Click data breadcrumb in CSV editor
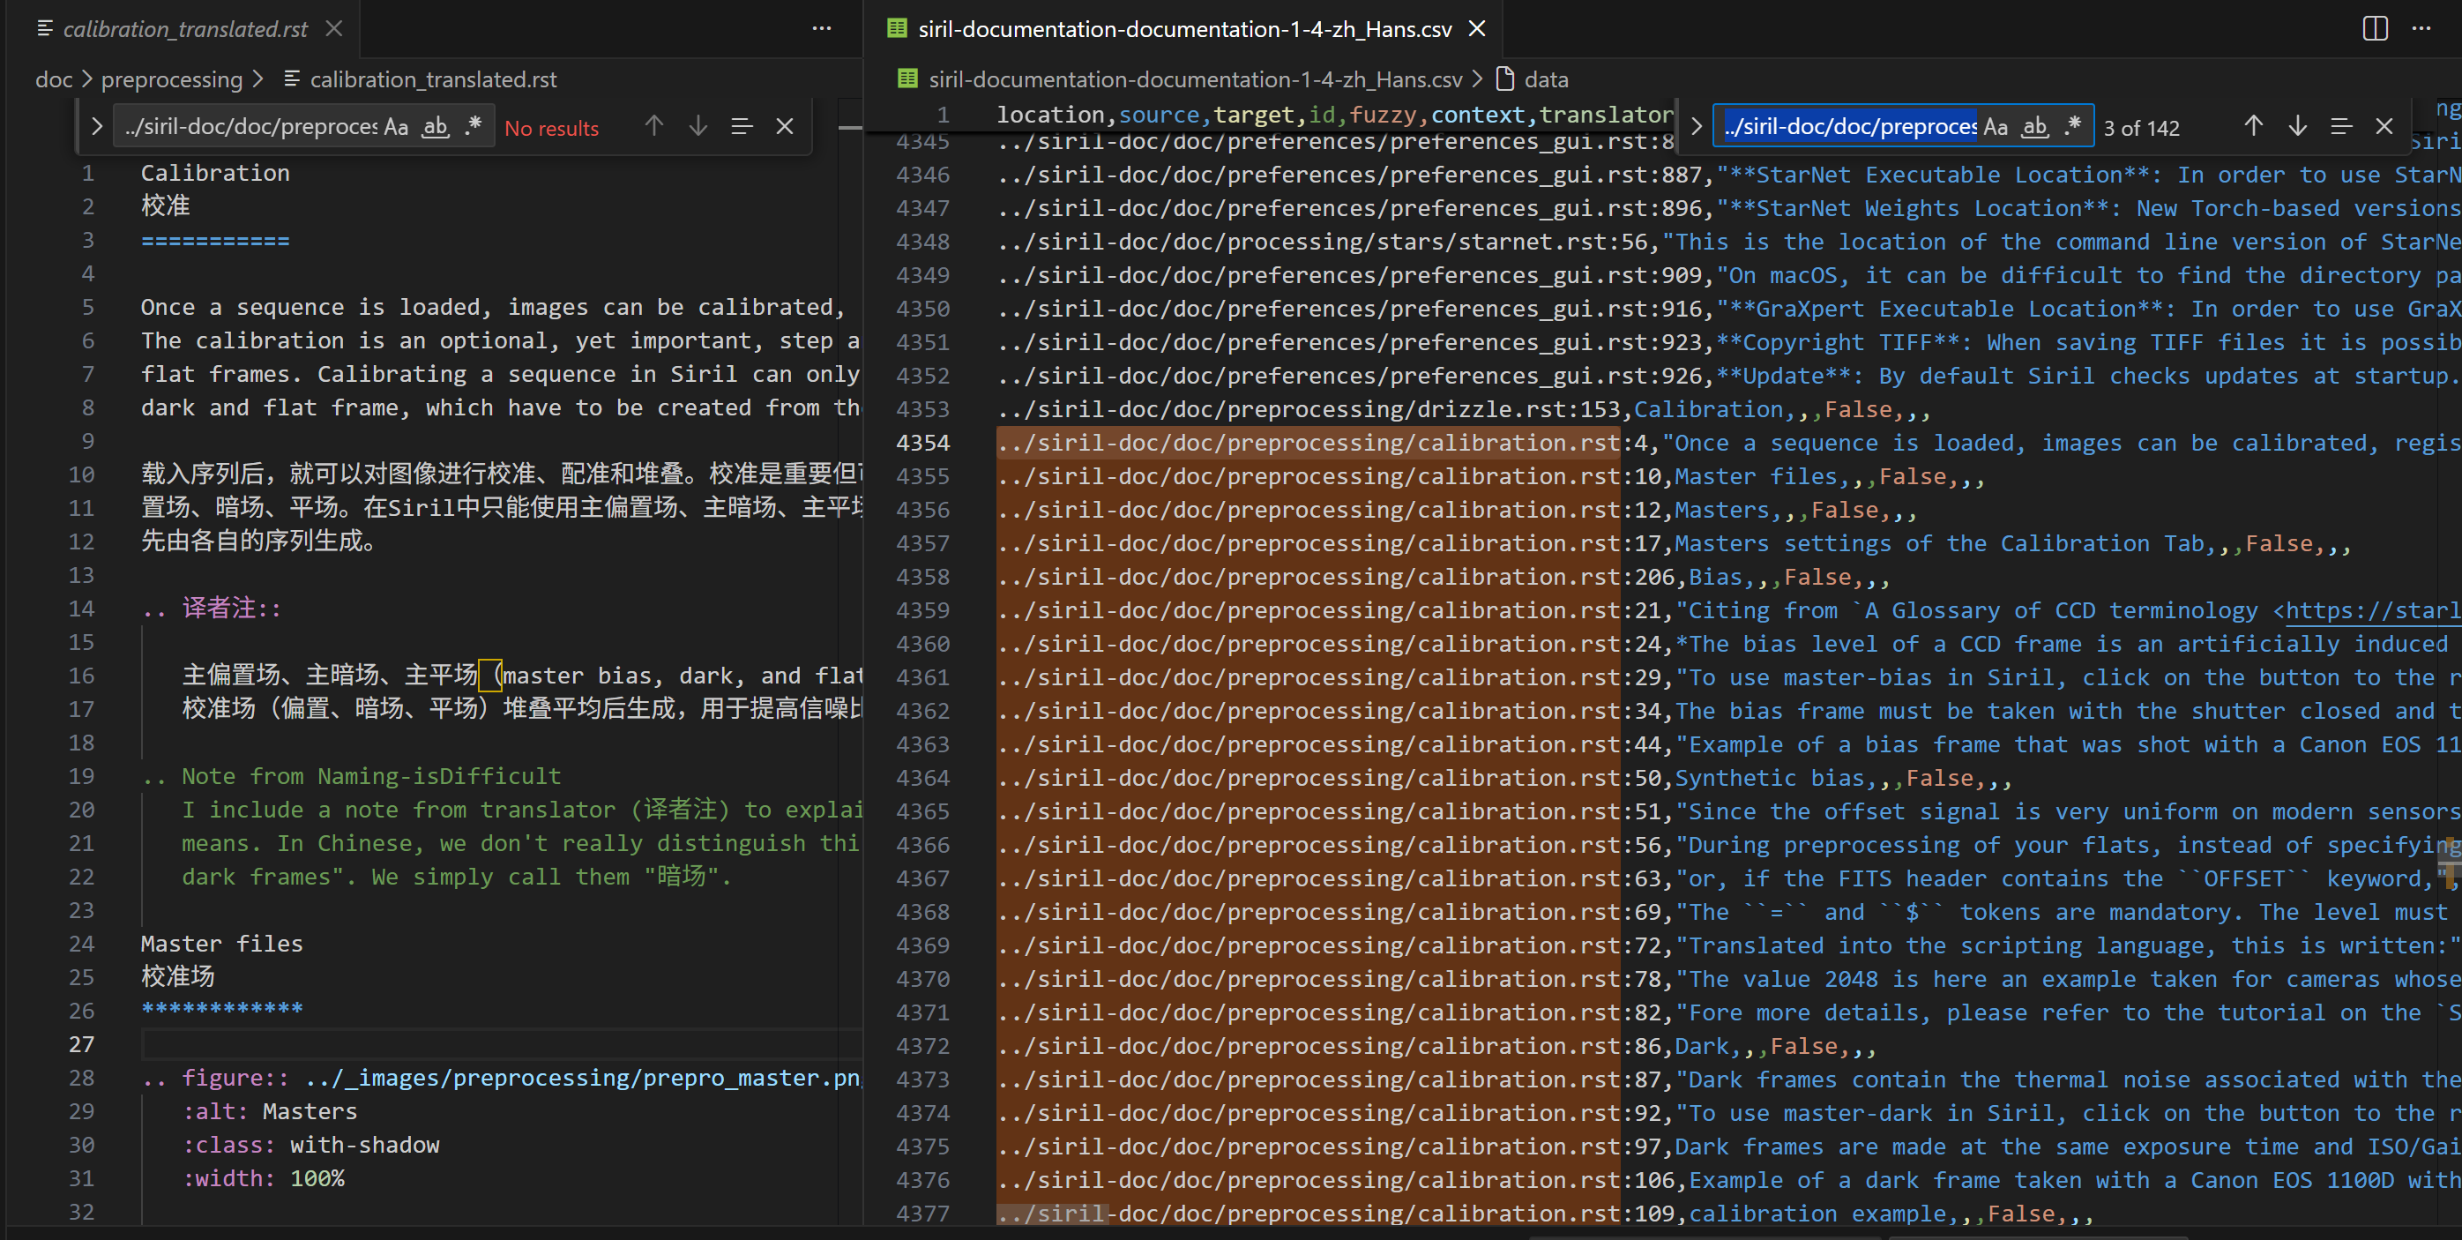 [1545, 79]
